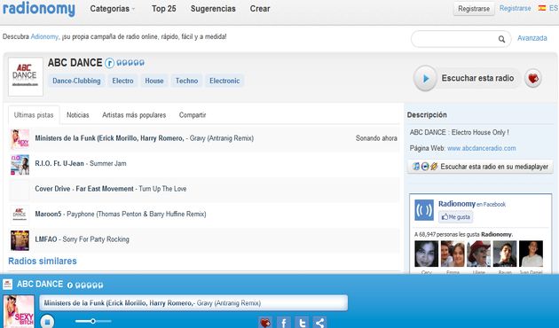Click the now playing track title box
Viewport: 559px width, 328px height.
(193, 303)
